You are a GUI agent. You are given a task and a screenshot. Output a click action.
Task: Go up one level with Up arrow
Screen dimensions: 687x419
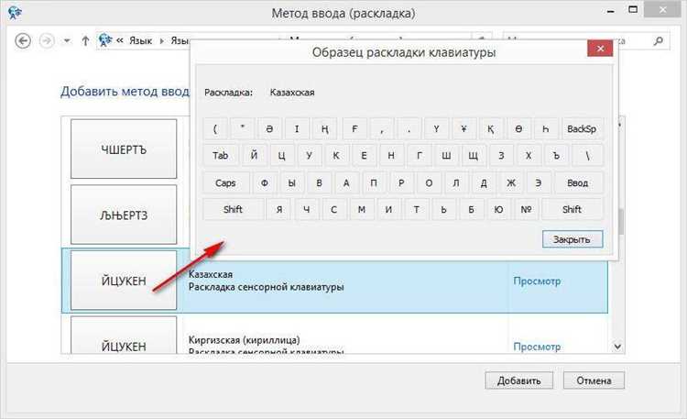tap(85, 41)
